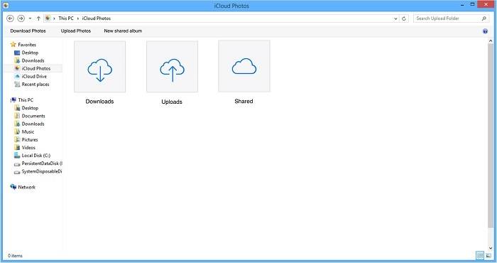Viewport: 497px width, 263px height.
Task: Open Music under This PC
Action: point(28,132)
